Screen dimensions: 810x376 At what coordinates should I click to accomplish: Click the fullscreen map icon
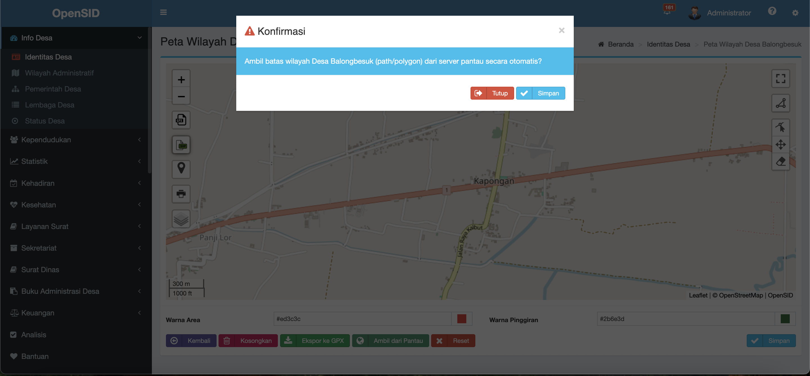click(x=780, y=78)
